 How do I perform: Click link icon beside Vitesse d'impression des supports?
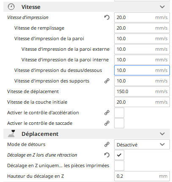107,81
